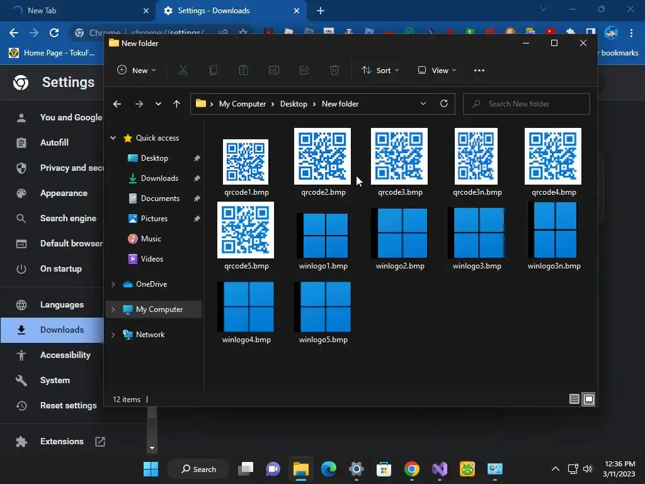The height and width of the screenshot is (484, 645).
Task: Expand the OneDrive tree node
Action: tap(113, 284)
